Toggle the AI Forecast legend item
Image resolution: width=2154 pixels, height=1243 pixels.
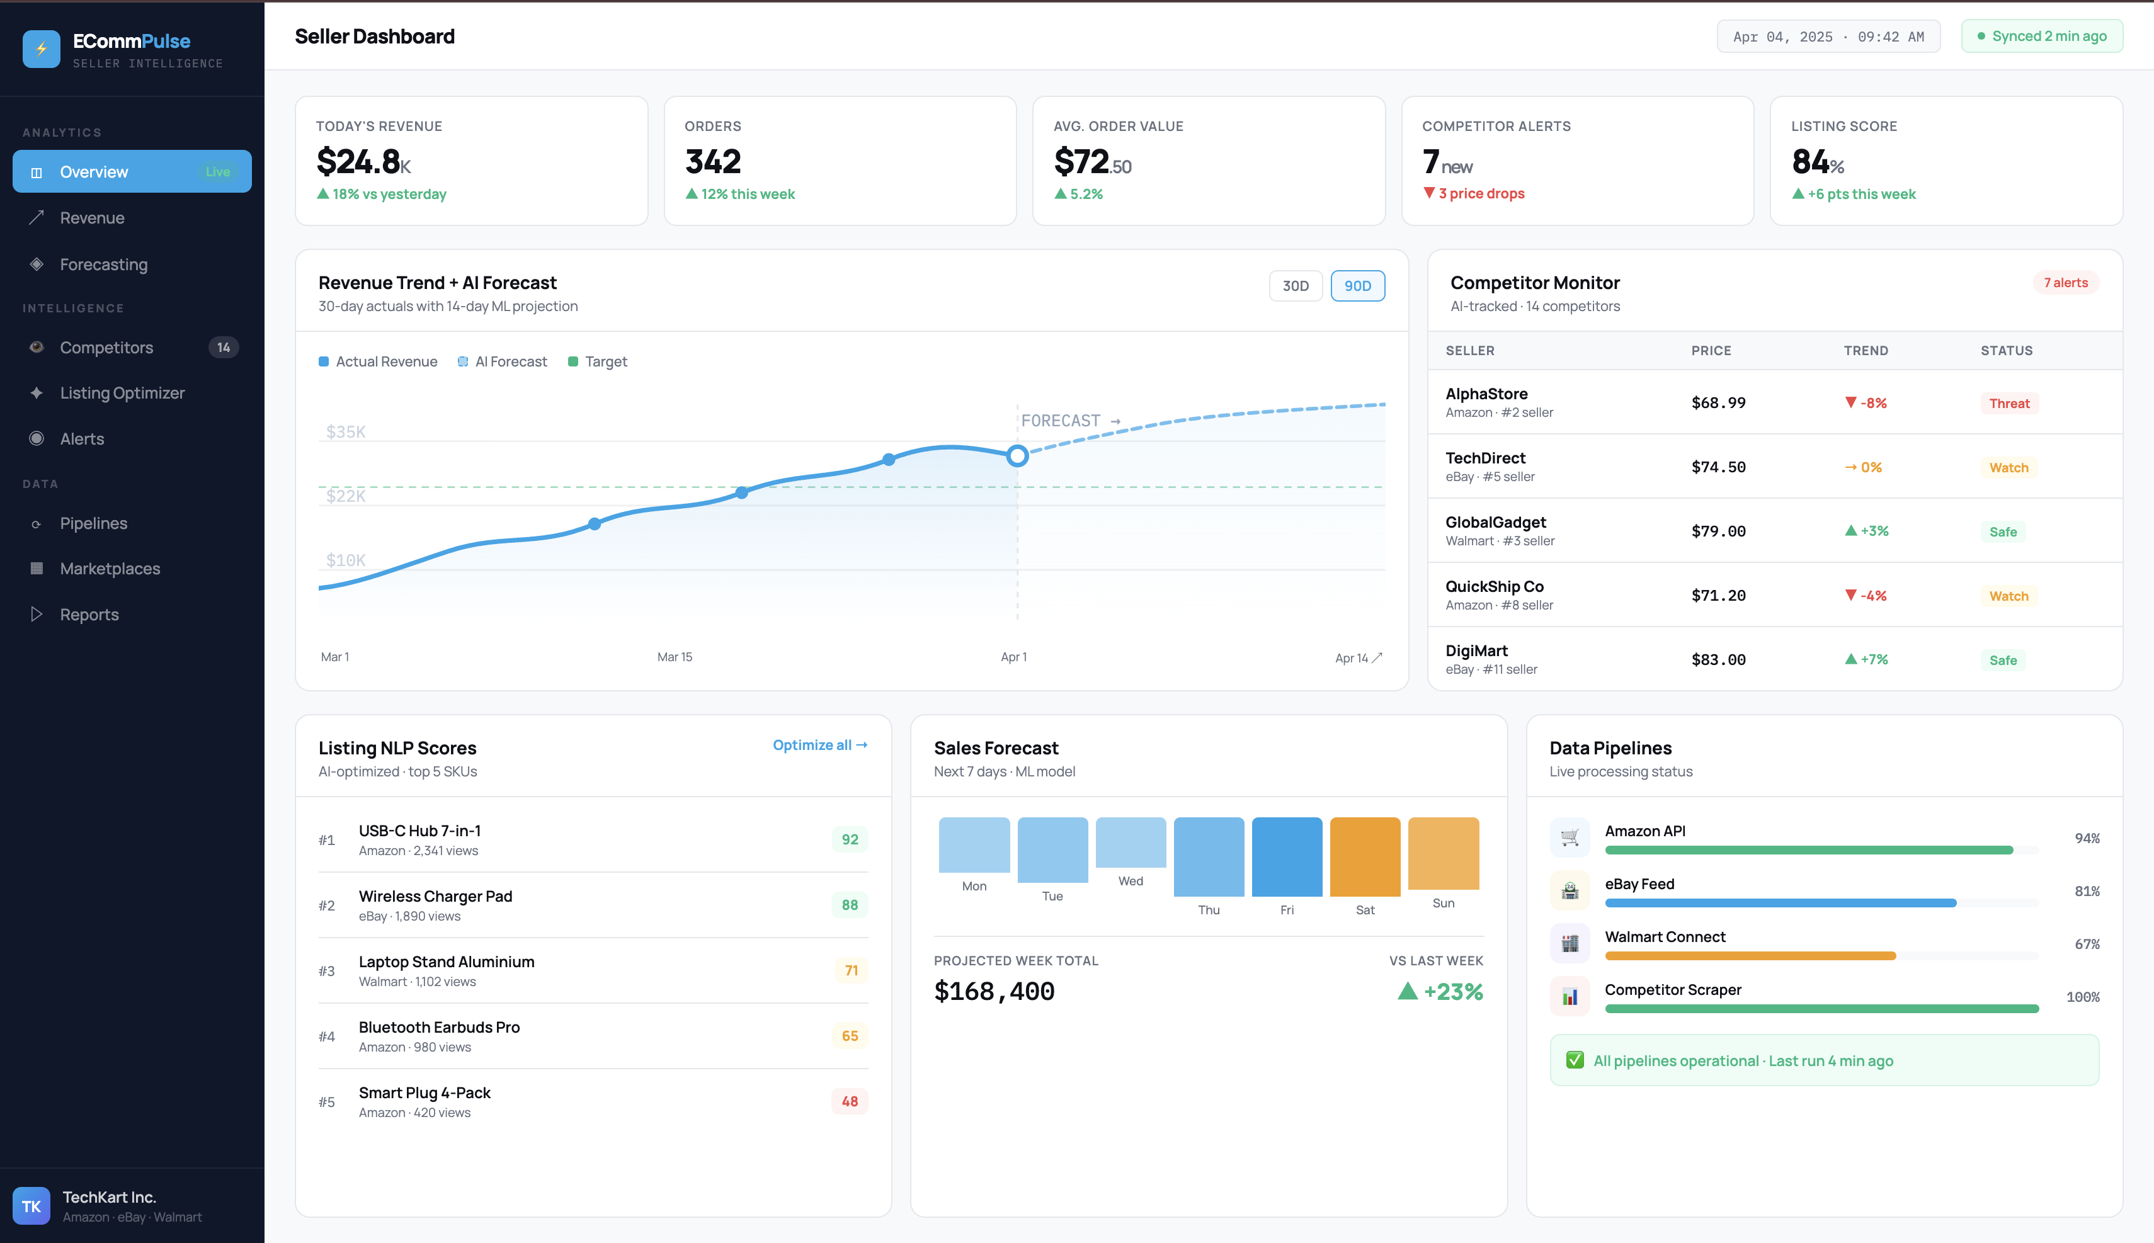coord(503,361)
